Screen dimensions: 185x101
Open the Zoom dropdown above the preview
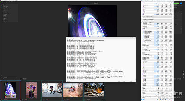point(90,3)
